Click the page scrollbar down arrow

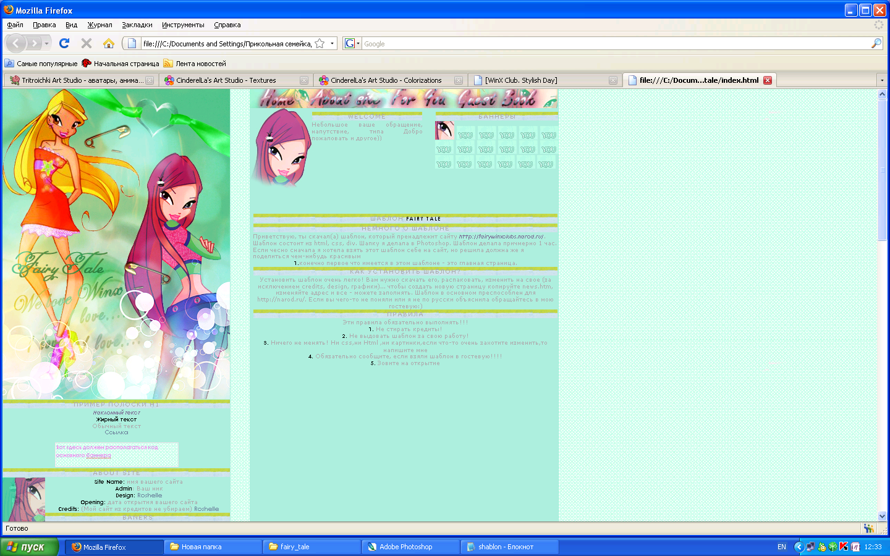click(882, 516)
